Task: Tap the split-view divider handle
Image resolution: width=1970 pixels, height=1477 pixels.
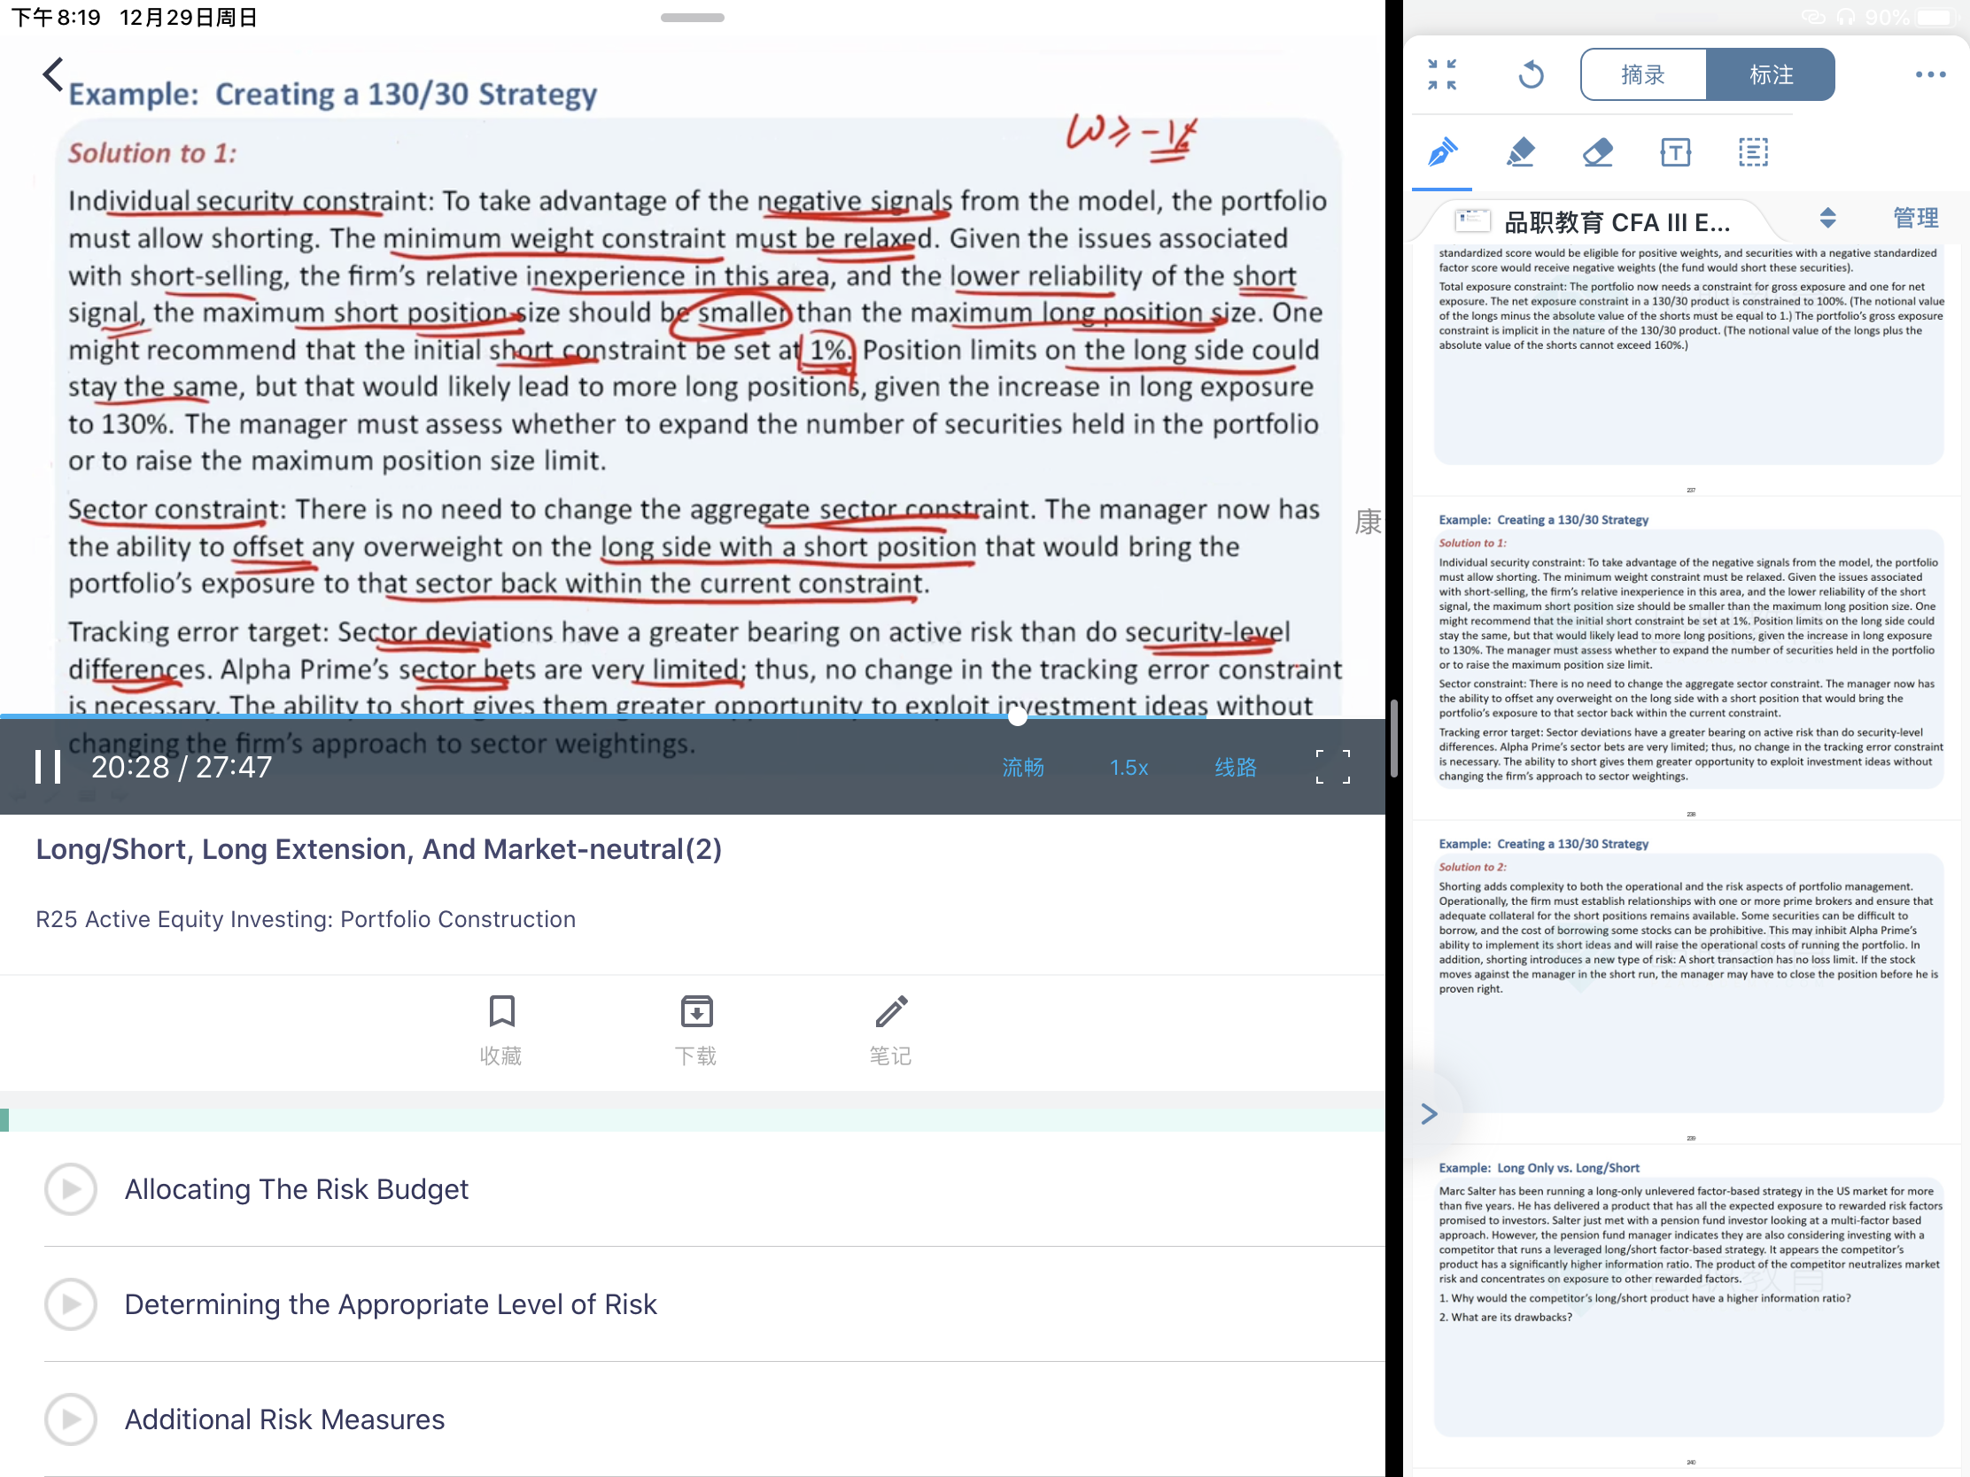Action: click(x=1393, y=739)
